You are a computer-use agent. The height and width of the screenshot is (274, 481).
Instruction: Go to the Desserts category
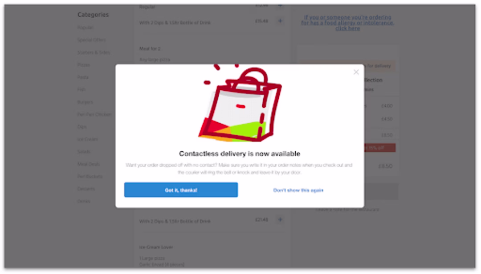(86, 189)
